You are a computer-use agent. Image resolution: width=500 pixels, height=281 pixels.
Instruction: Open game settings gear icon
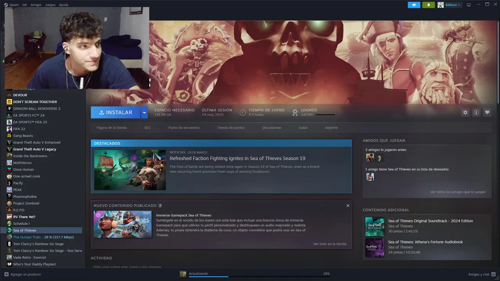click(465, 112)
